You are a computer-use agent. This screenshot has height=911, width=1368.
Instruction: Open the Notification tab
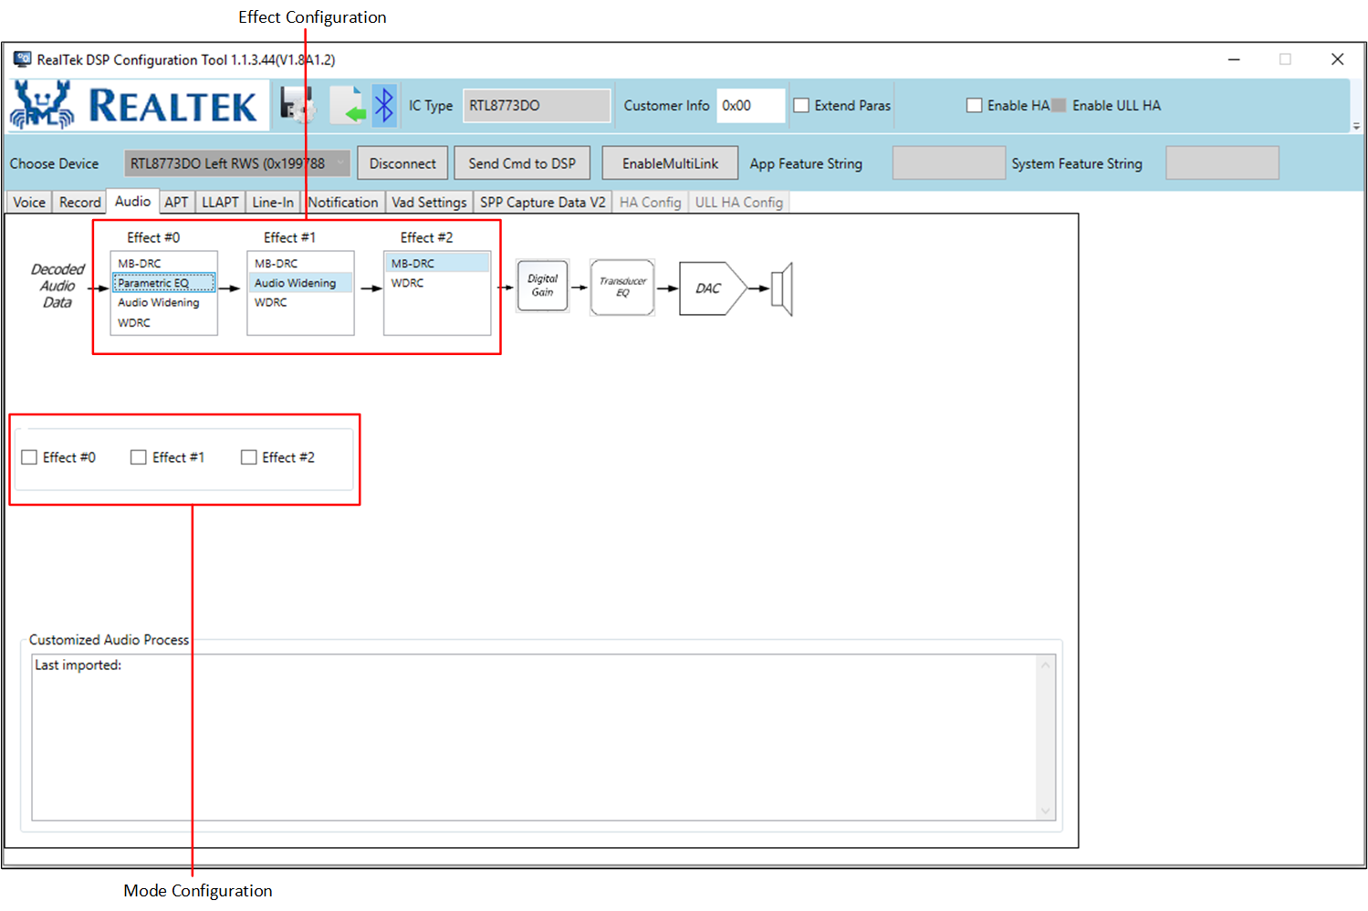click(x=343, y=202)
